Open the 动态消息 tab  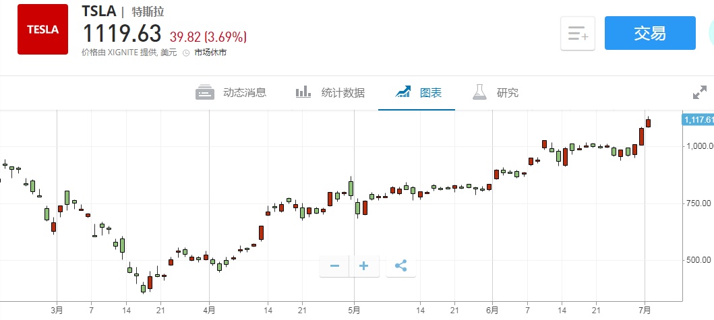245,93
